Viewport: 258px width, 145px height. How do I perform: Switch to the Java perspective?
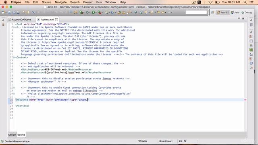pos(235,12)
